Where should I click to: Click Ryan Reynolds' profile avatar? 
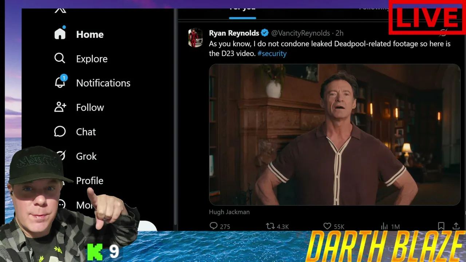(196, 38)
